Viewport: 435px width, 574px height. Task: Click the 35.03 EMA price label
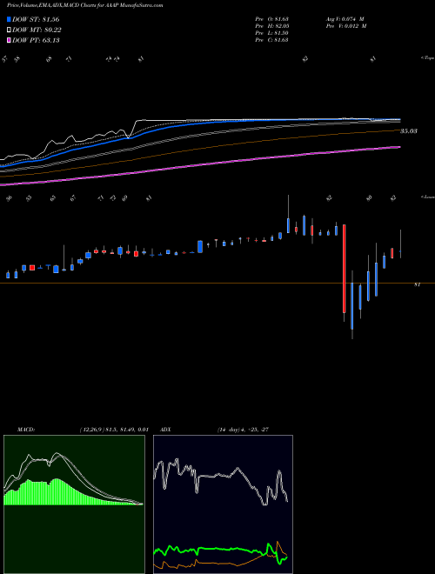click(x=409, y=131)
